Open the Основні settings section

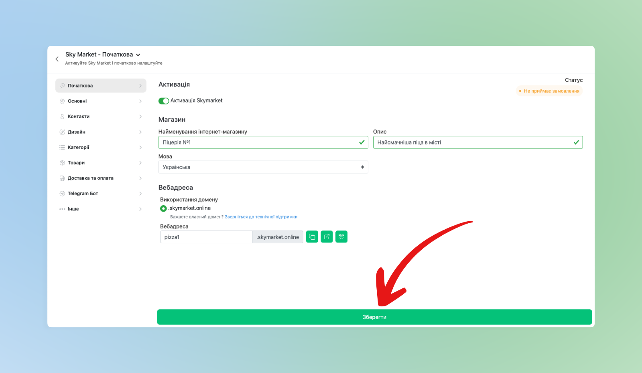point(77,101)
